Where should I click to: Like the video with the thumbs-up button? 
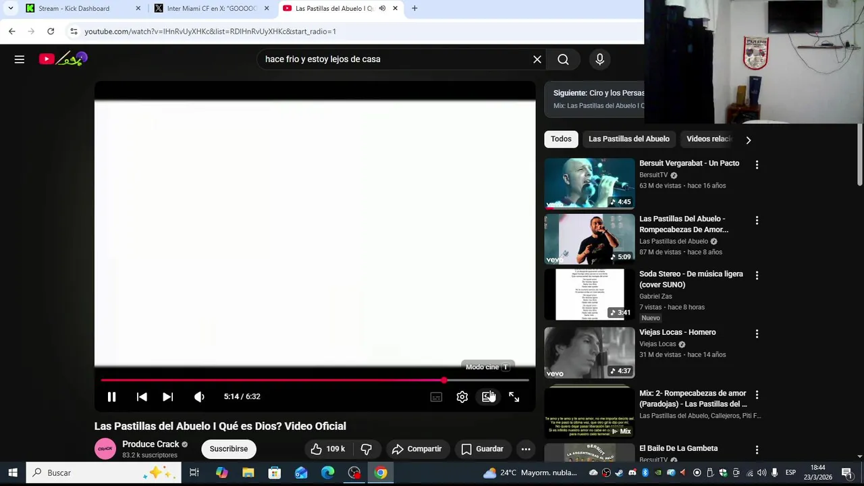[327, 449]
